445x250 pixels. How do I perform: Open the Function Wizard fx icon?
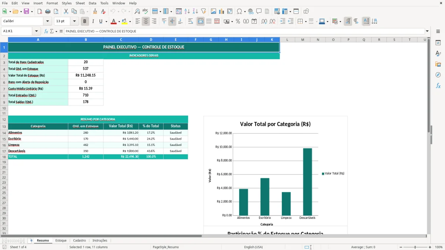click(46, 31)
